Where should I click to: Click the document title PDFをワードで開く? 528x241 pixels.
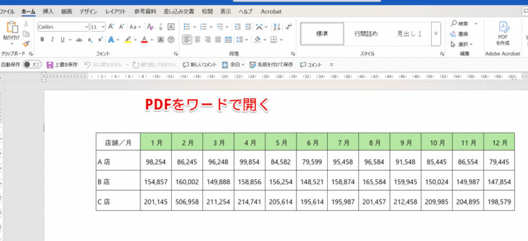tap(207, 105)
